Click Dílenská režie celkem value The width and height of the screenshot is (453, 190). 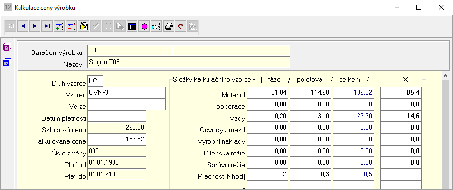[353, 151]
